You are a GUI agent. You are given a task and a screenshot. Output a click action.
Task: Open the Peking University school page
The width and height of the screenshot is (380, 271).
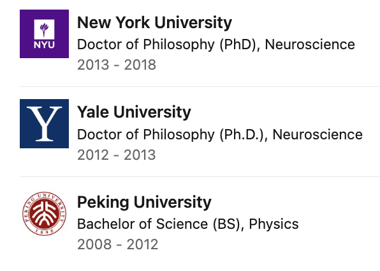coord(144,202)
